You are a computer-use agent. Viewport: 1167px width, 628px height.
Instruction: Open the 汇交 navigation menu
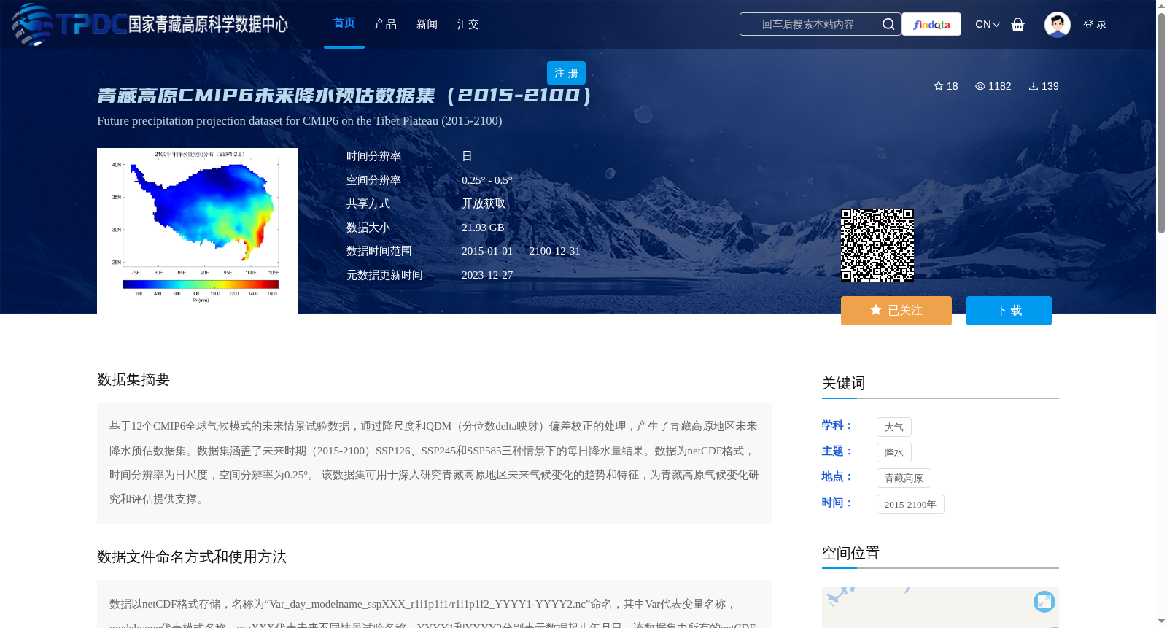(468, 24)
